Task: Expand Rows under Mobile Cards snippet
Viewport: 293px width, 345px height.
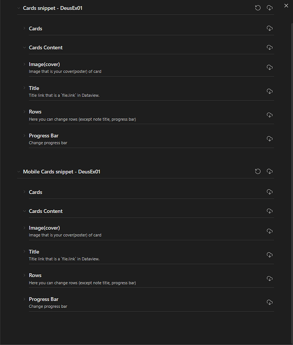Action: tap(24, 275)
